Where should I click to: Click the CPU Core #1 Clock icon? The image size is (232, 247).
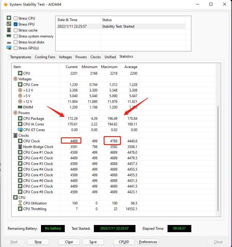20,152
